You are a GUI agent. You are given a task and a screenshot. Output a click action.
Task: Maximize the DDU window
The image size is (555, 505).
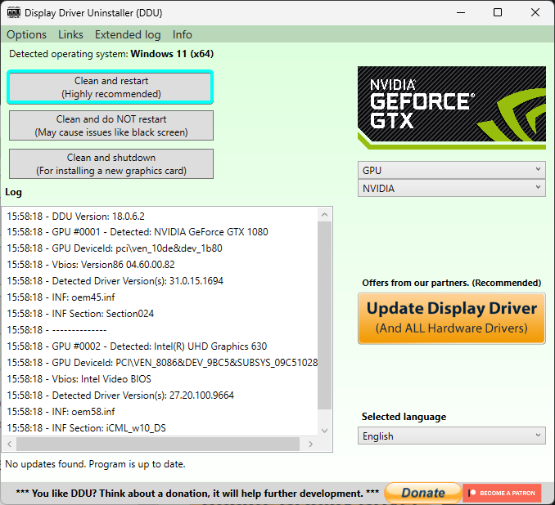pyautogui.click(x=498, y=13)
